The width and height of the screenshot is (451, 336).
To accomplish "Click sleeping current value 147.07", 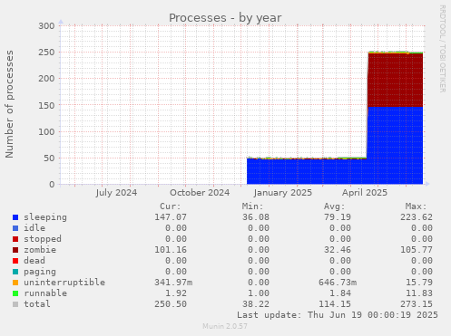I will (171, 217).
